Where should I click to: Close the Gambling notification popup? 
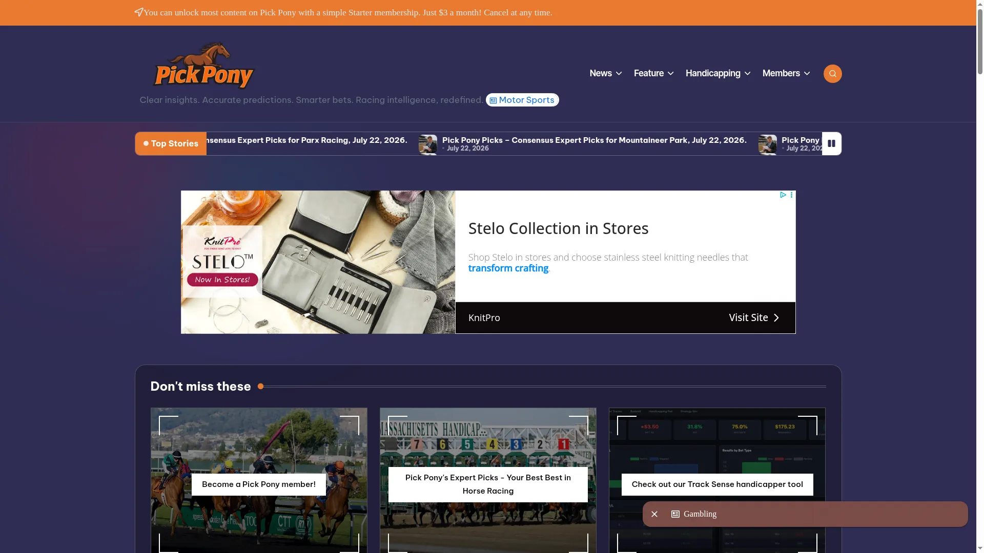[x=654, y=514]
